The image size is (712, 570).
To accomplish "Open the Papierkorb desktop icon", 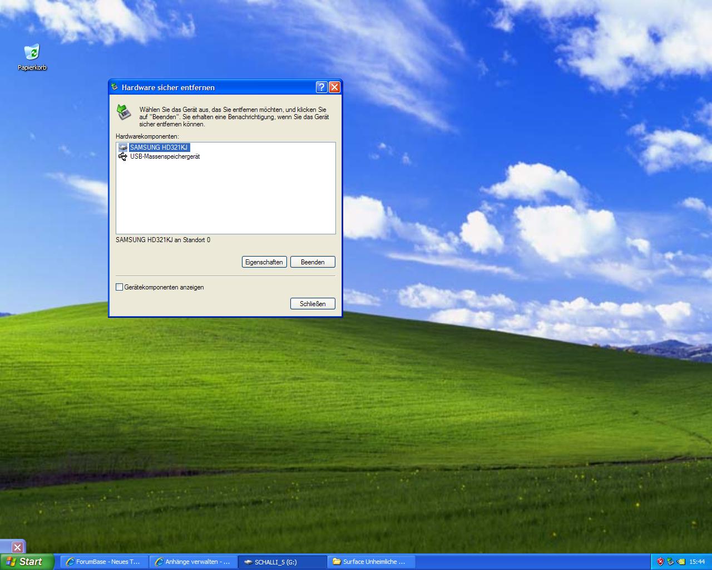I will (x=32, y=57).
